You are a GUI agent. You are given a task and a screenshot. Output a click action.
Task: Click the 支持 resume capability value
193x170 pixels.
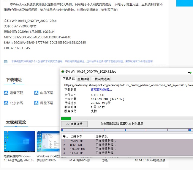[x=94, y=111]
